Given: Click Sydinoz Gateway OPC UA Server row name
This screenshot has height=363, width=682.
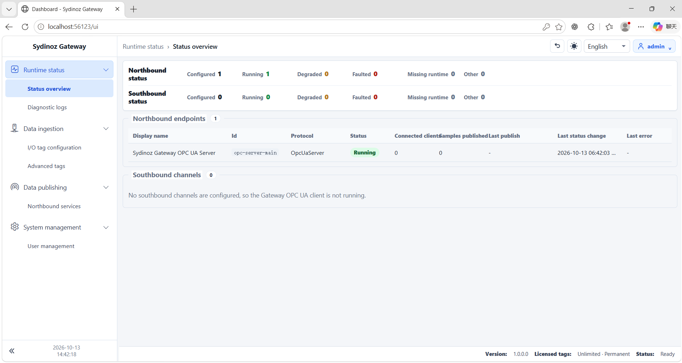Looking at the screenshot, I should click(x=174, y=153).
